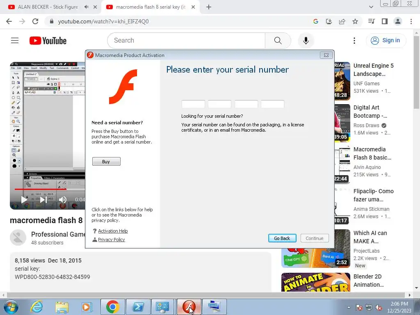Share this page via the share icon
This screenshot has width=420, height=315.
pyautogui.click(x=342, y=21)
